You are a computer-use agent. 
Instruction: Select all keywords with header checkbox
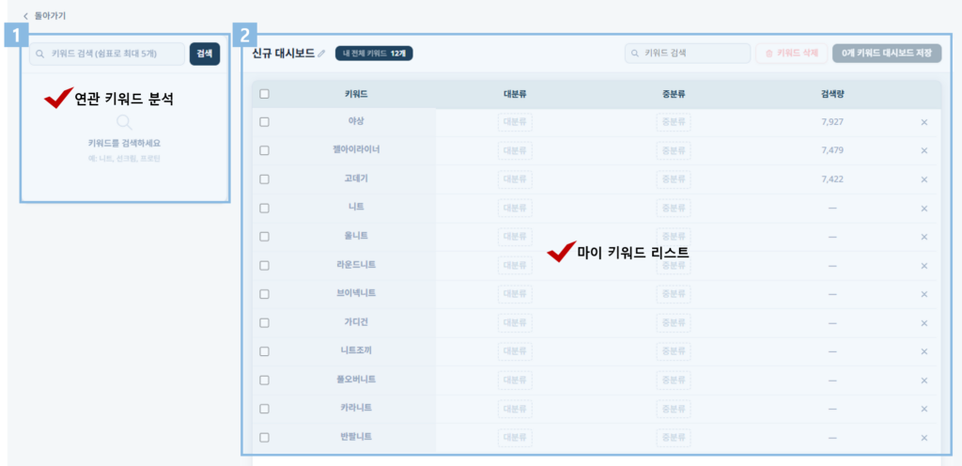(x=264, y=94)
